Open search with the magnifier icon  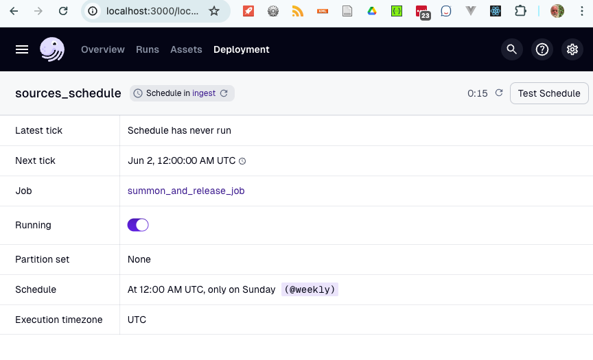click(x=512, y=49)
